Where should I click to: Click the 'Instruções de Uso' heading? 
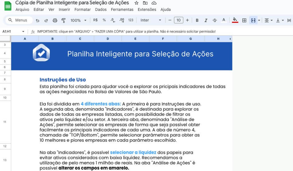coord(63,80)
